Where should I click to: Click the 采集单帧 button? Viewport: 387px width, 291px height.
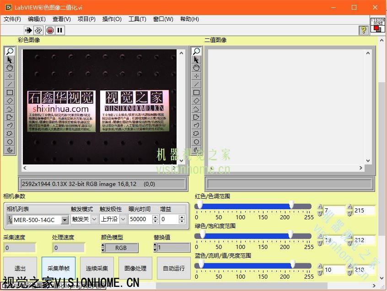coord(59,268)
